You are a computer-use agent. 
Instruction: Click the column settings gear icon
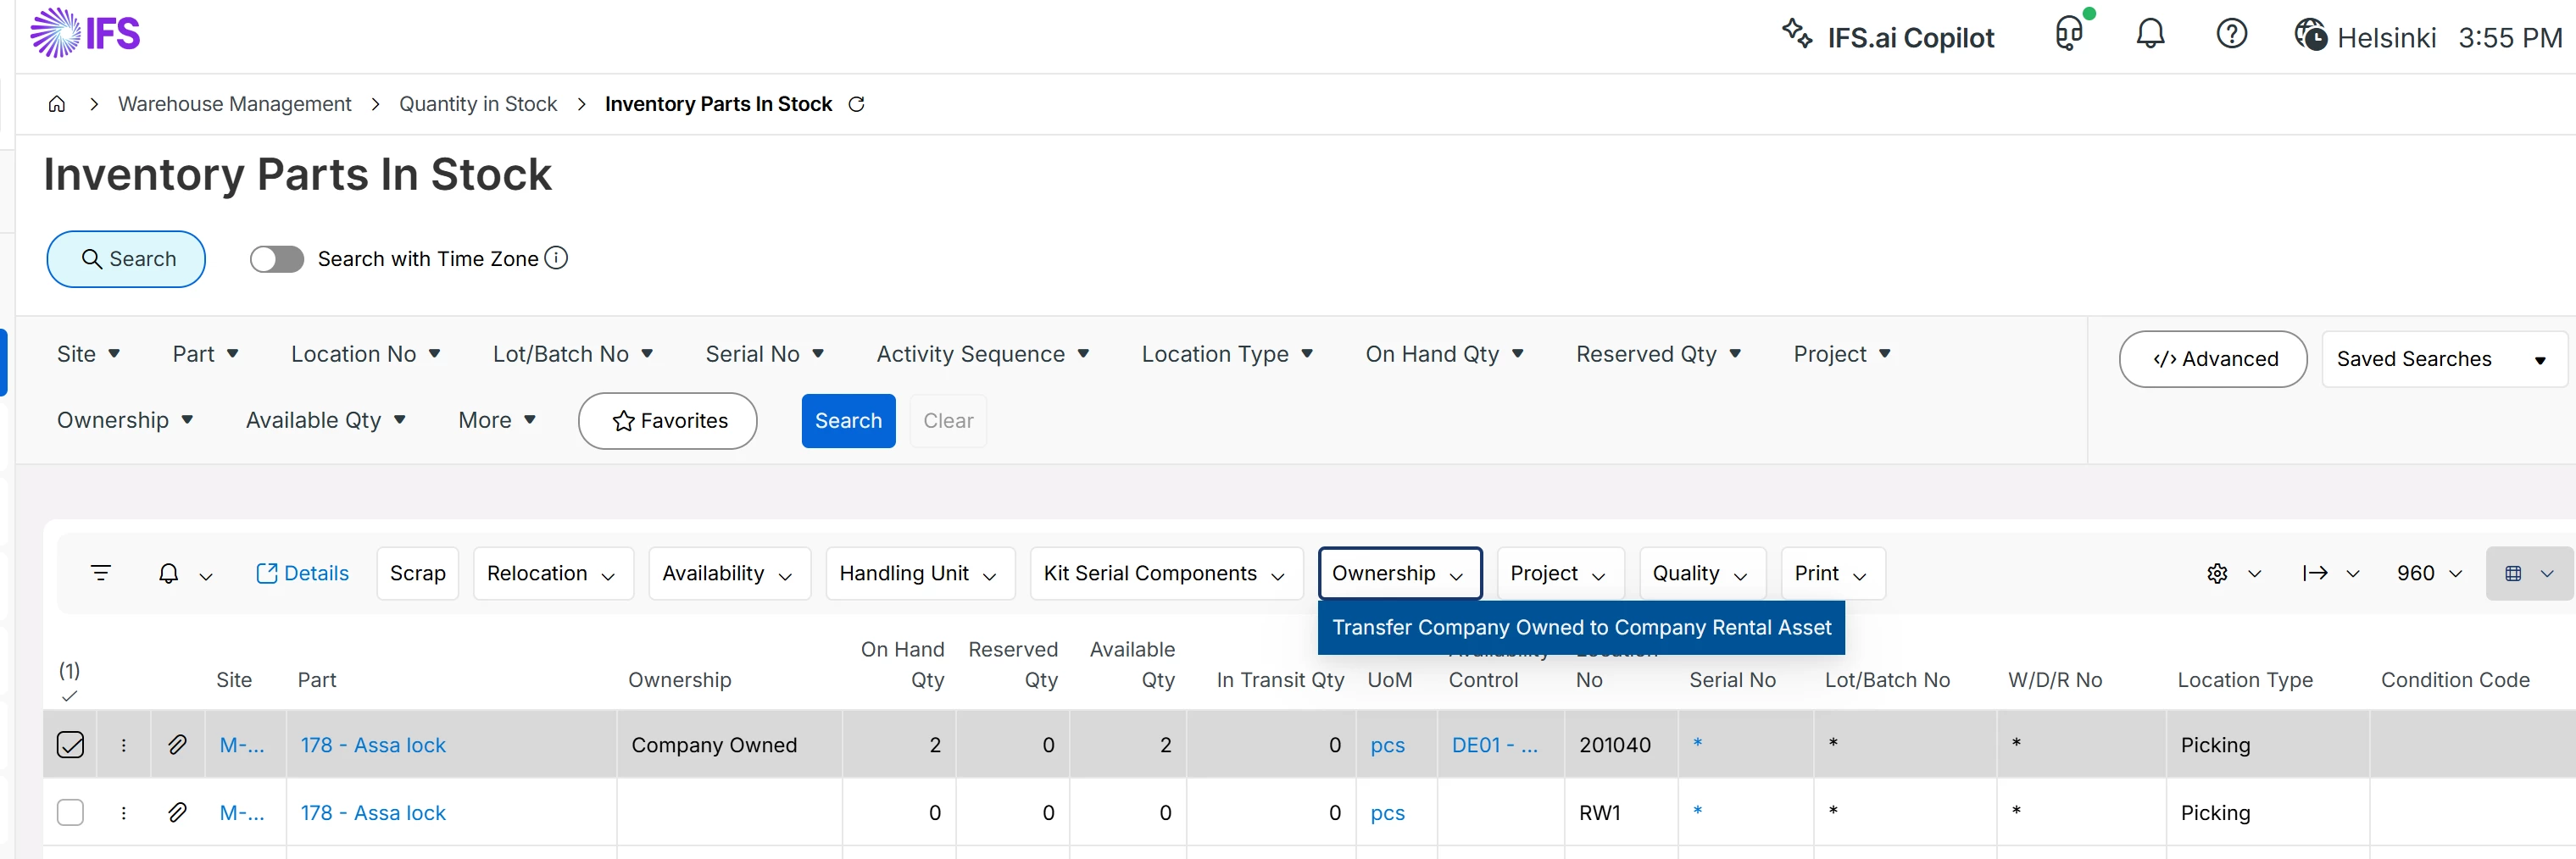click(x=2217, y=574)
